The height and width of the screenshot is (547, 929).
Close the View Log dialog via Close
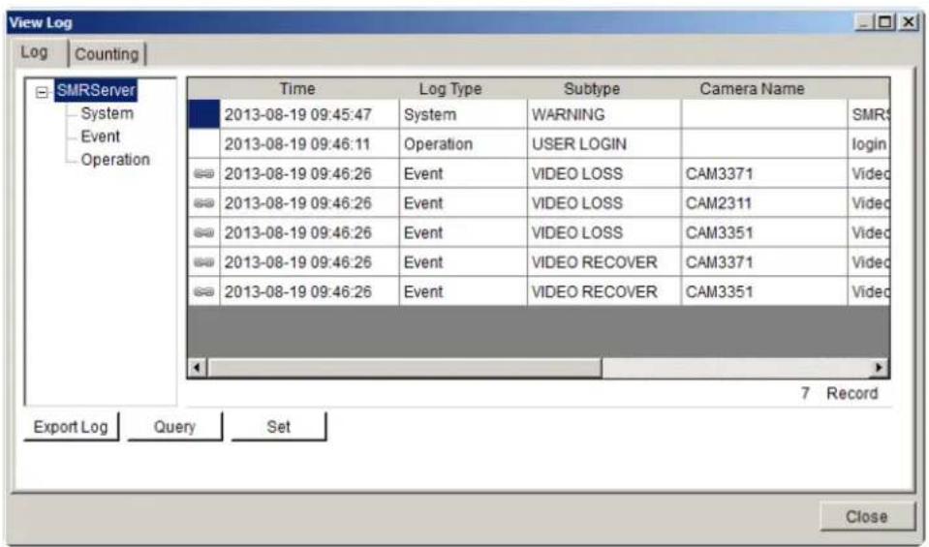click(x=867, y=516)
